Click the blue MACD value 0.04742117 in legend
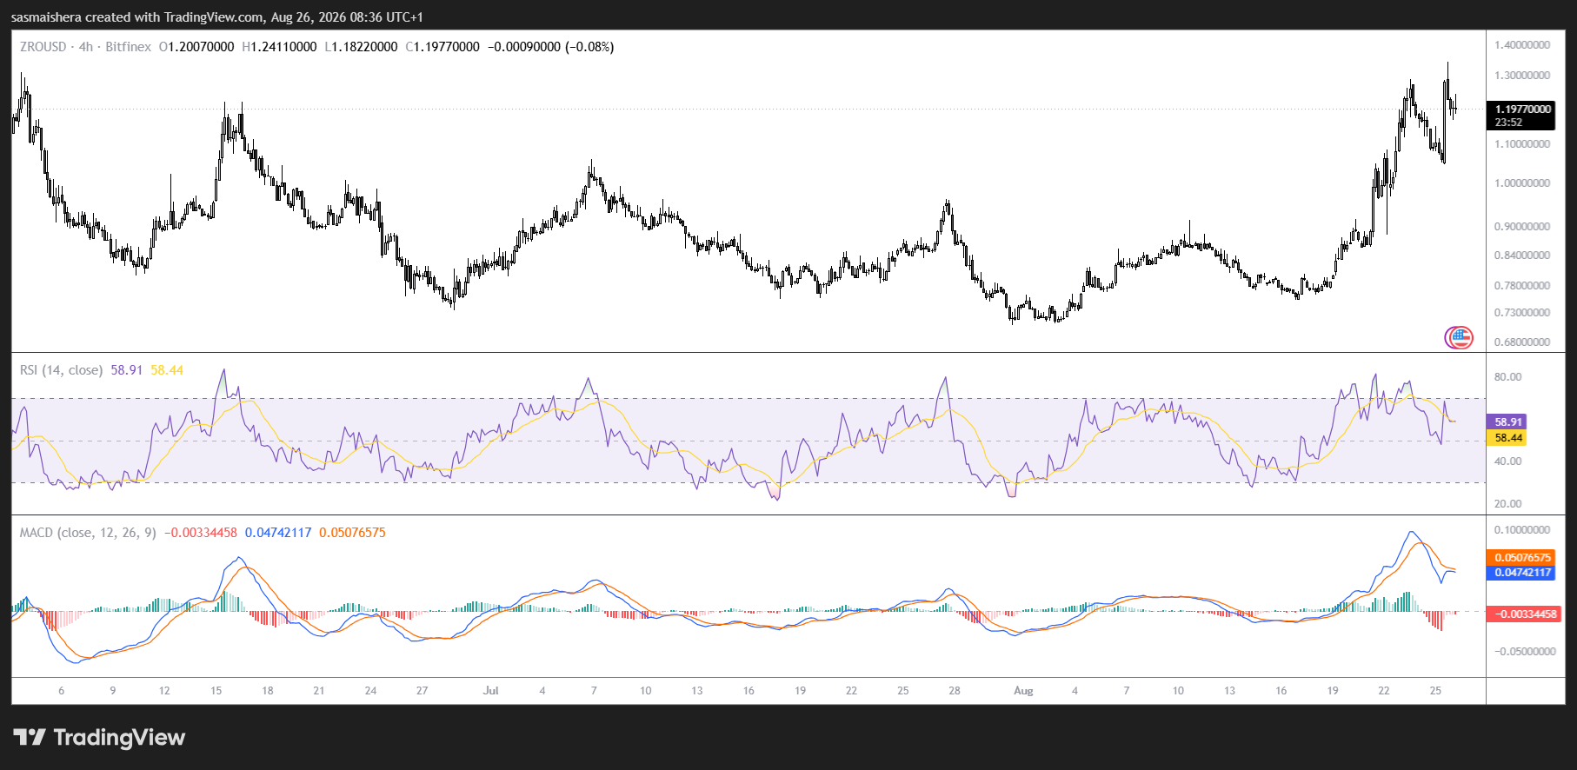This screenshot has width=1577, height=770. point(278,533)
